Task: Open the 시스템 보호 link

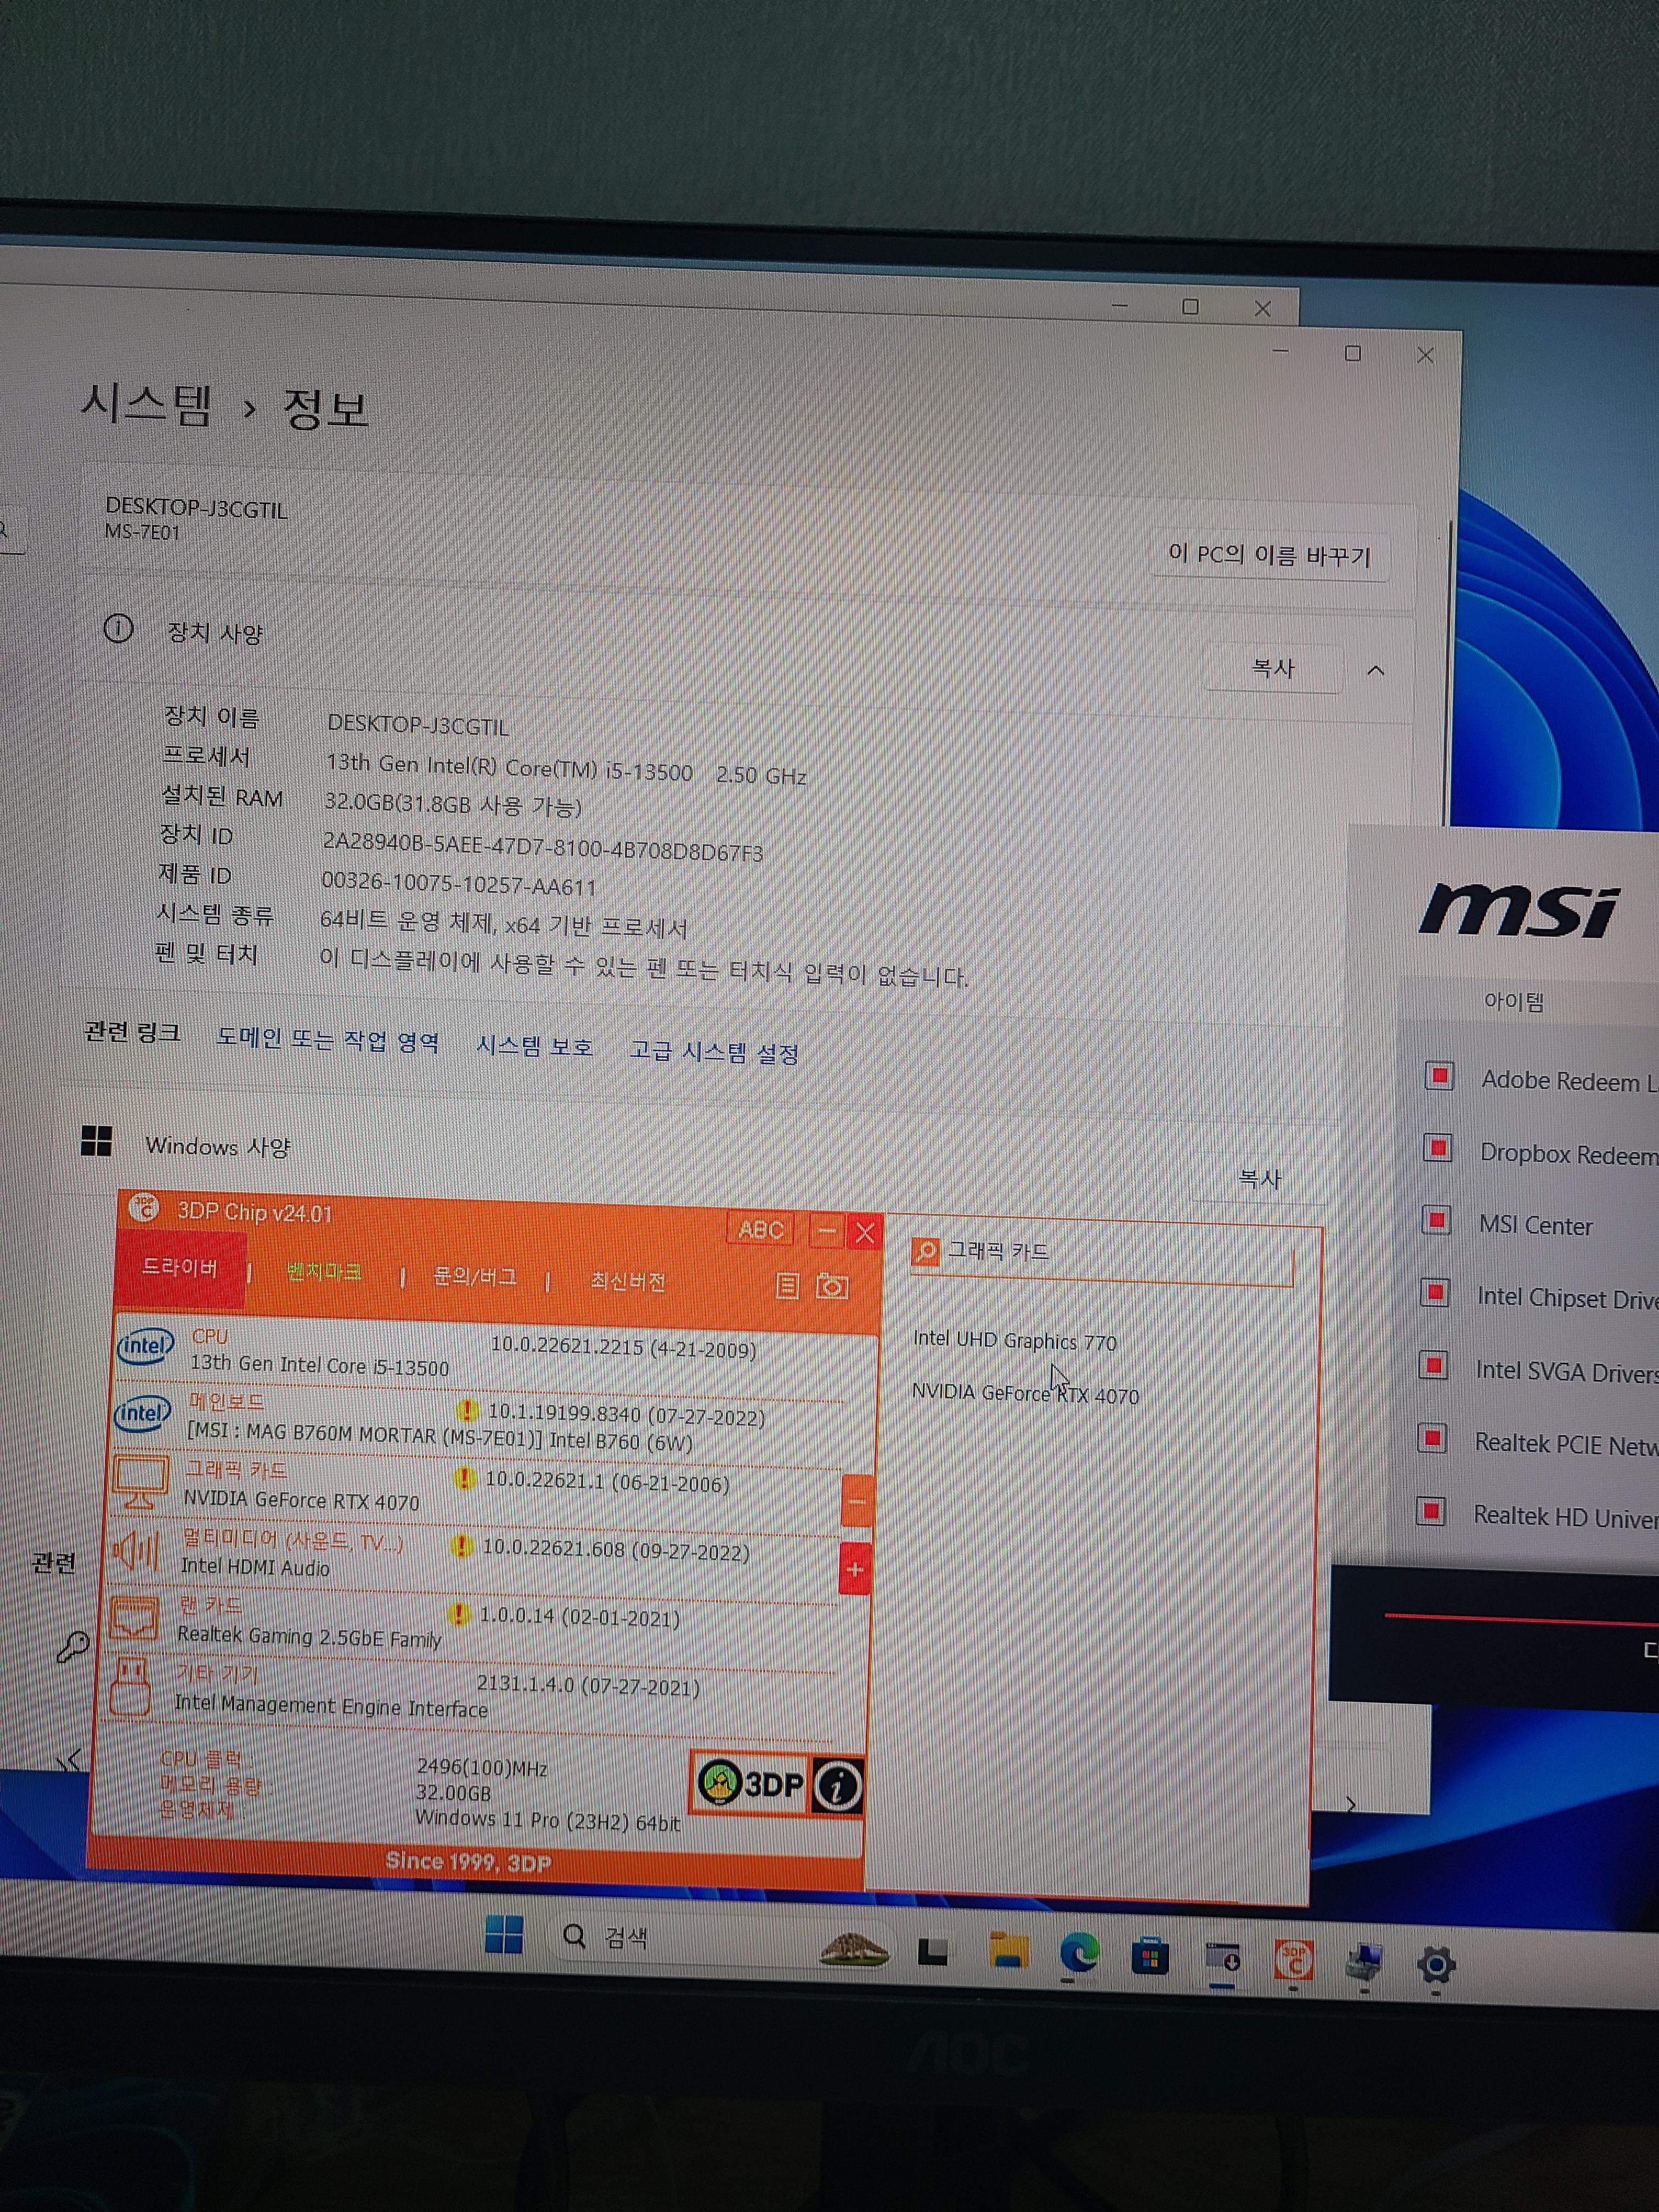Action: pyautogui.click(x=534, y=1046)
